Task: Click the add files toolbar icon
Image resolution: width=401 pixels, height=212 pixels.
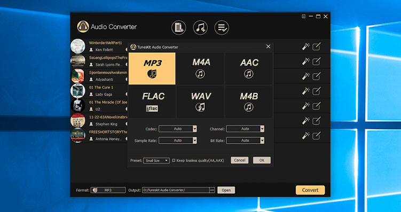Action: tap(178, 28)
